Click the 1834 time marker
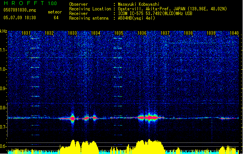The width and height of the screenshot is (243, 154). pyautogui.click(x=96, y=33)
